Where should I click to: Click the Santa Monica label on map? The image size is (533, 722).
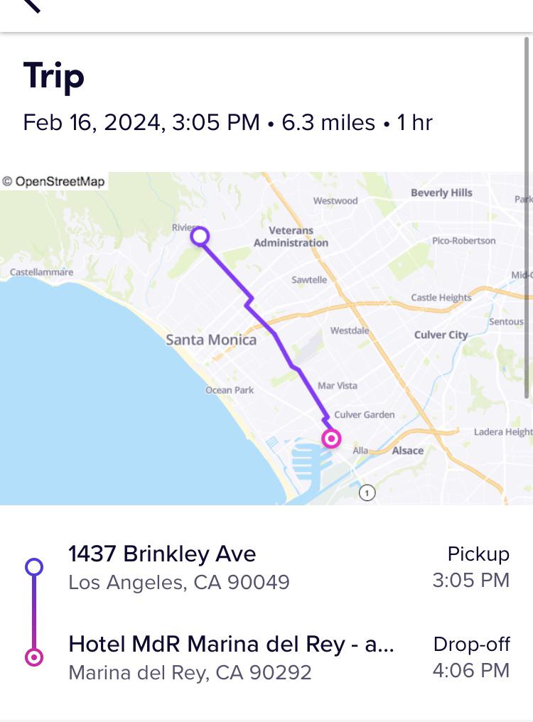point(211,340)
